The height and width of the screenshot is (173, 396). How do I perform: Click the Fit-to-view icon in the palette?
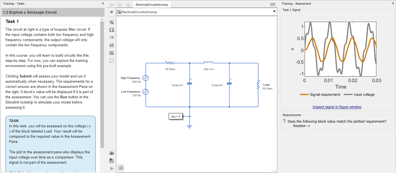point(111,30)
